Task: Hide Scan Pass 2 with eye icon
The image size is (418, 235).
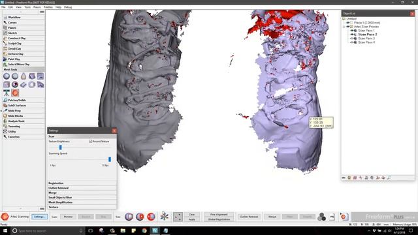Action: tap(351, 35)
